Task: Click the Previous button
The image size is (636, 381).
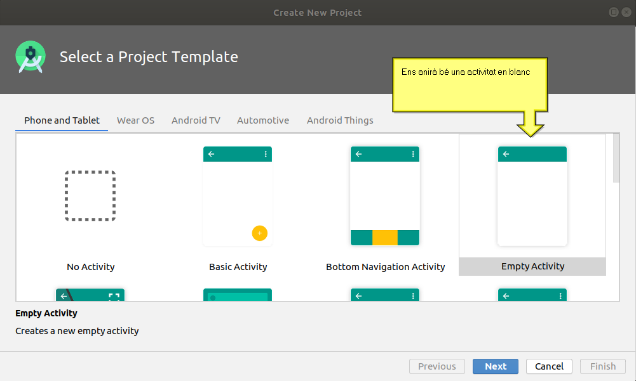Action: point(437,366)
